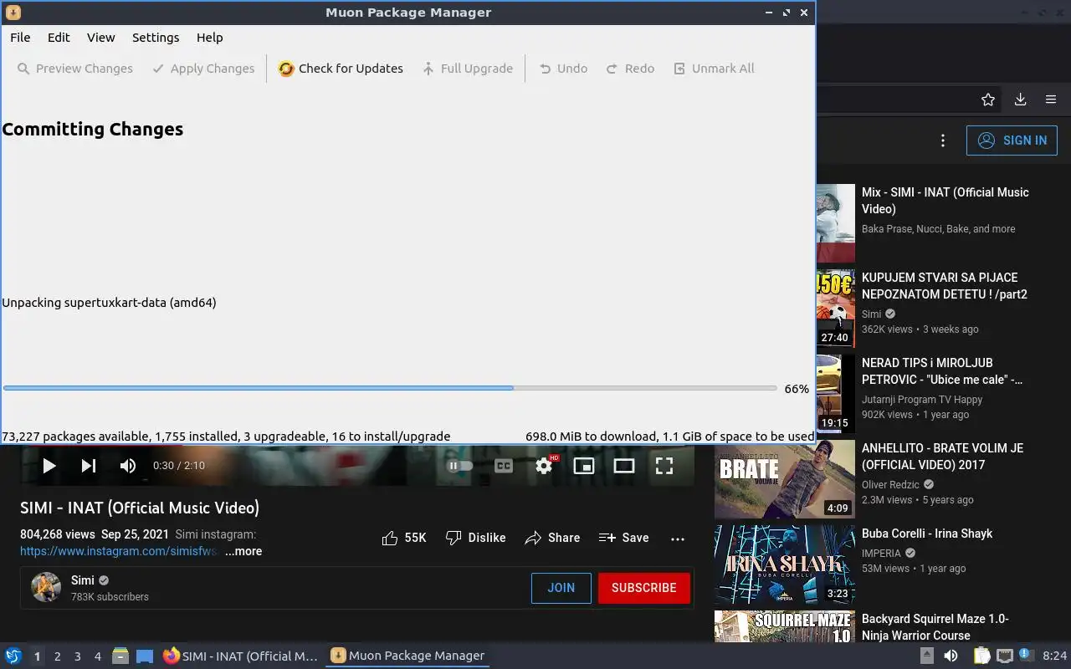This screenshot has width=1071, height=669.
Task: Skip to next video in YouTube player
Action: 89,466
